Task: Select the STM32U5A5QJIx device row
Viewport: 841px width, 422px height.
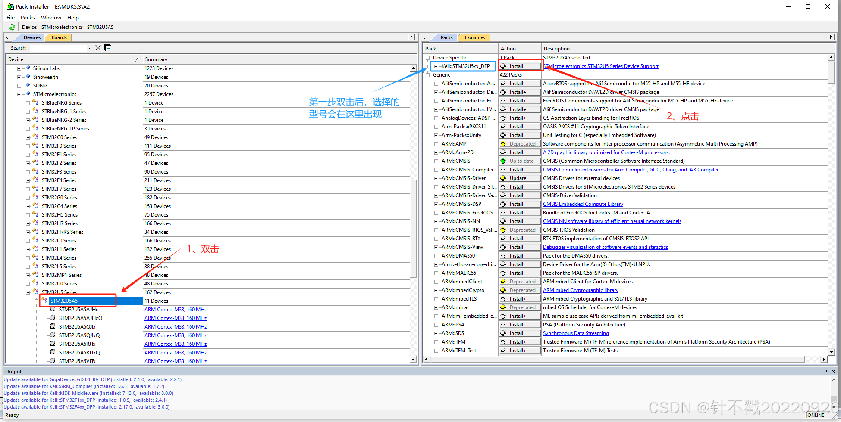Action: coord(77,327)
